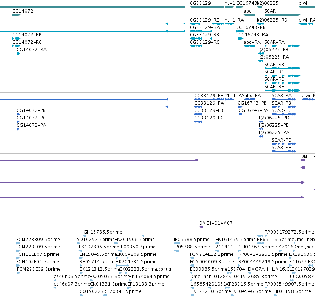The height and width of the screenshot is (297, 315).
Task: Click the SCAR-RA transcript label
Action: (274, 42)
